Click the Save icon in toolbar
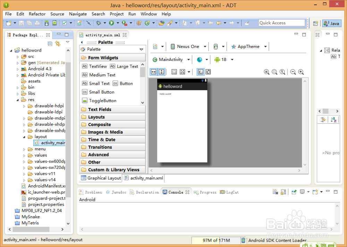The height and width of the screenshot is (247, 347). tap(22, 23)
